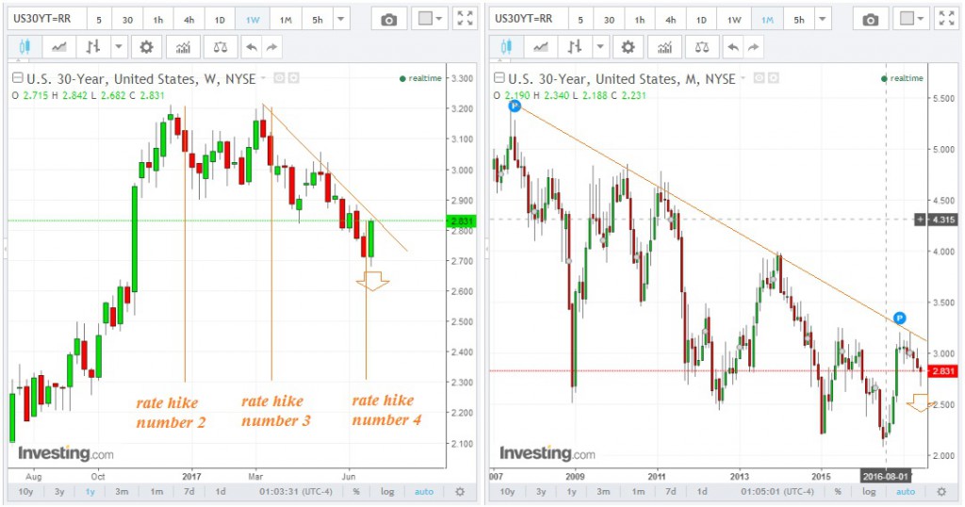Undo last action in left chart

251,47
